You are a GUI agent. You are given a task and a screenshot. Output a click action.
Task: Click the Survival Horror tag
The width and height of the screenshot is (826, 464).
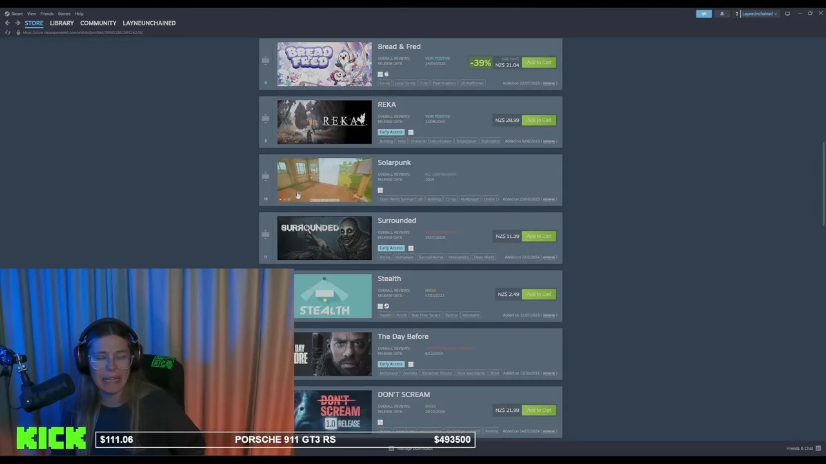coord(430,257)
